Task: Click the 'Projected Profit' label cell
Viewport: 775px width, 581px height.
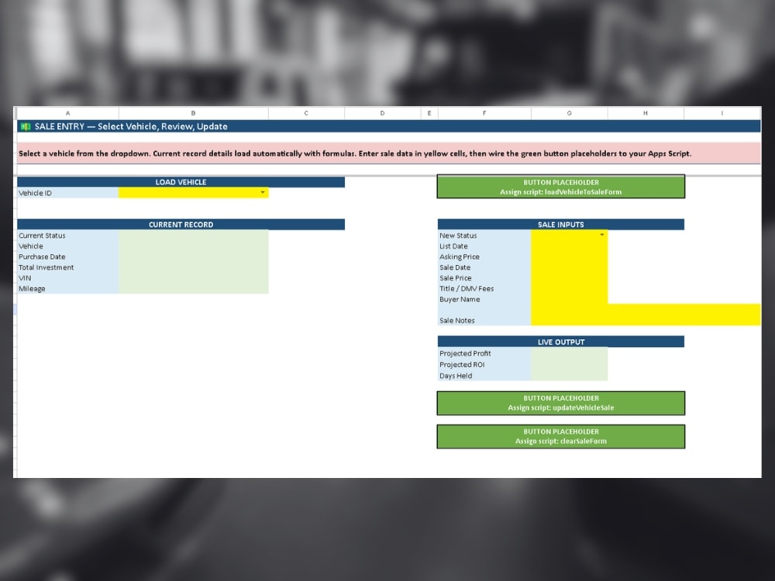Action: pos(484,353)
